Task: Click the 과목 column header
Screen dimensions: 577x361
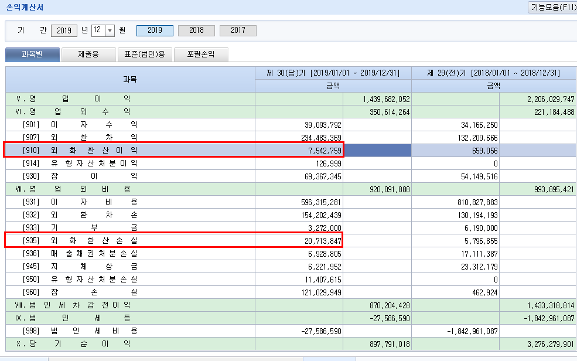Action: (130, 80)
